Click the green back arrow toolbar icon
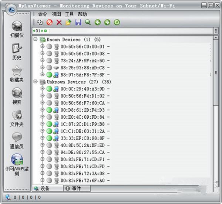Image resolution: width=222 pixels, height=204 pixels. 98,22
